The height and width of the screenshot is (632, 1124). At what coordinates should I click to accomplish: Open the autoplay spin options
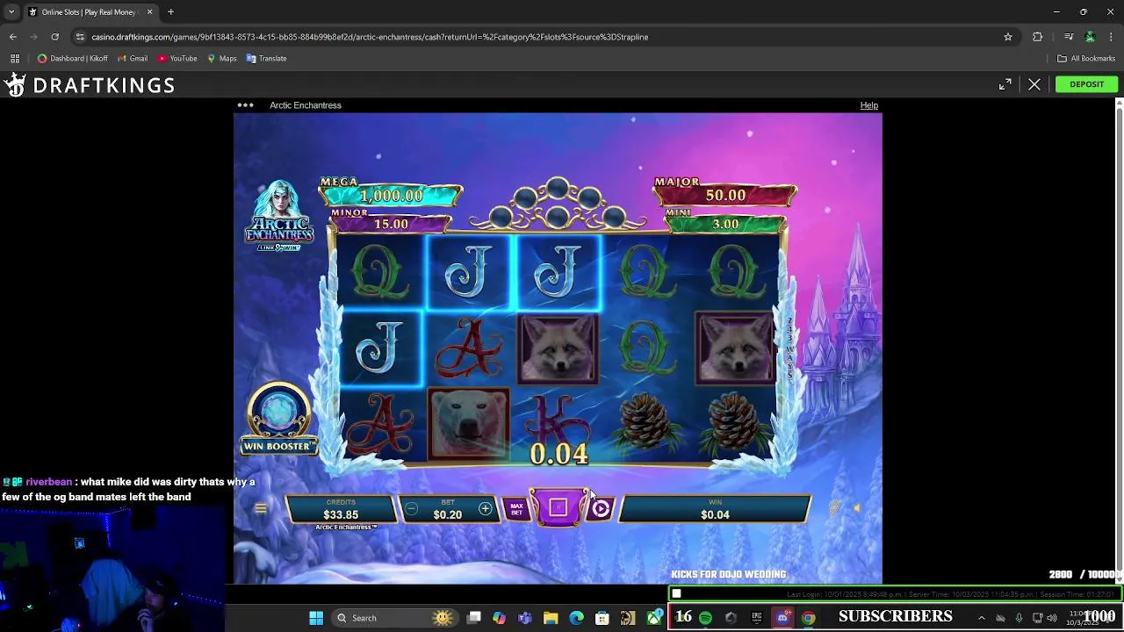pyautogui.click(x=600, y=508)
